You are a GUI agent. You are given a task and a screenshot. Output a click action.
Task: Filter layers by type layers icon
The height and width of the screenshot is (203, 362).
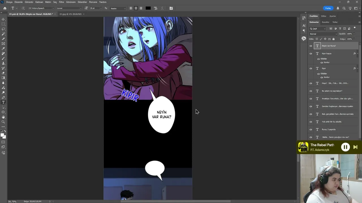pyautogui.click(x=340, y=28)
